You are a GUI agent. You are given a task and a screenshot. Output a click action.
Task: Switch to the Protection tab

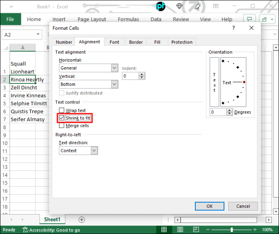pyautogui.click(x=182, y=42)
